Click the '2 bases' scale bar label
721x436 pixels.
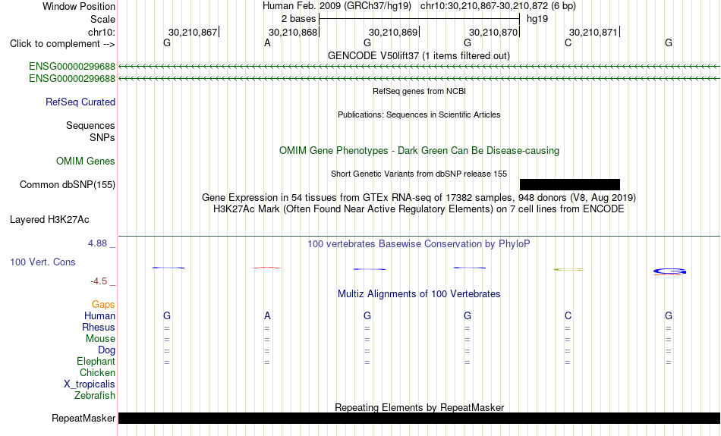[x=299, y=19]
